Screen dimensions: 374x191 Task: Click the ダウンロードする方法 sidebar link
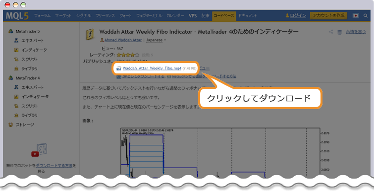click(x=54, y=166)
